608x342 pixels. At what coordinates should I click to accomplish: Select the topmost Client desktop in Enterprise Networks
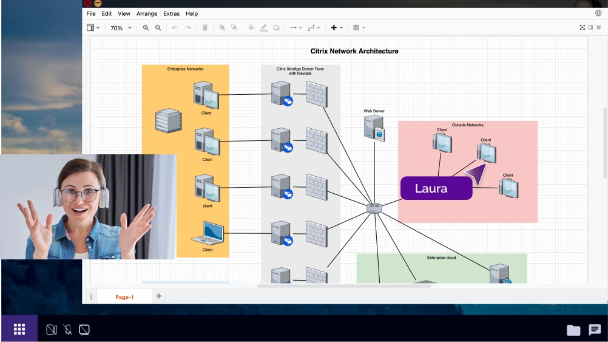tap(206, 95)
